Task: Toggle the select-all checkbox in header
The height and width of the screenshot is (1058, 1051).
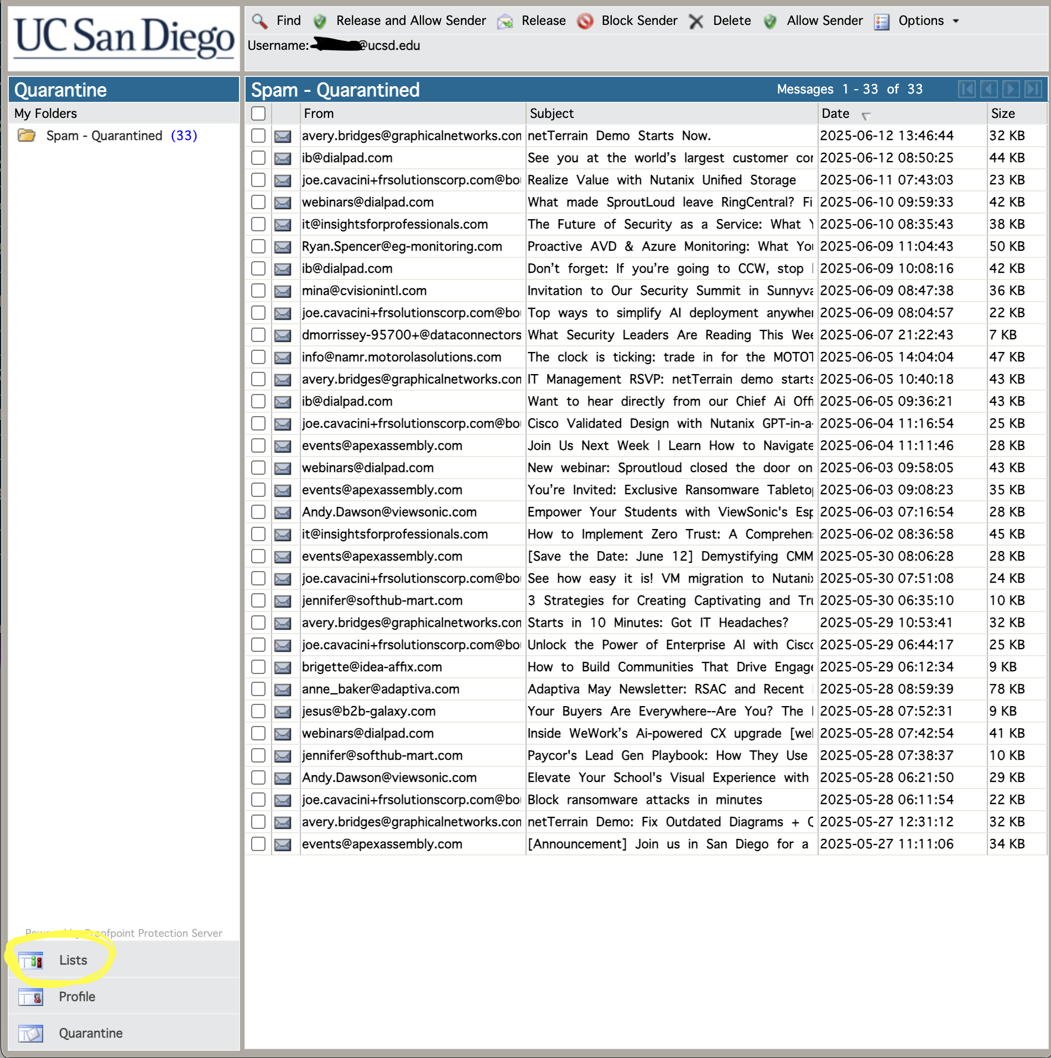Action: [258, 113]
